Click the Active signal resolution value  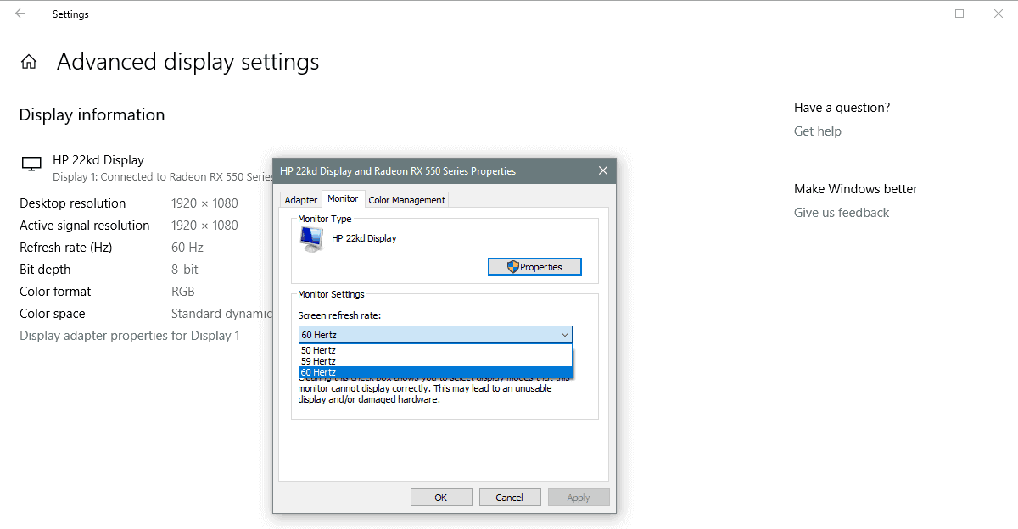tap(204, 226)
